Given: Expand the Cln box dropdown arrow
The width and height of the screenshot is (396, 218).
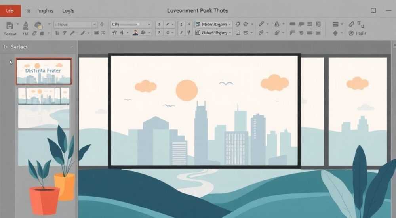Looking at the screenshot, I should tap(149, 24).
